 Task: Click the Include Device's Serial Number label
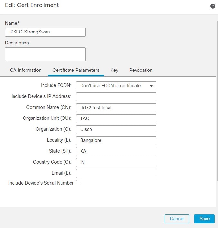[x=41, y=183]
